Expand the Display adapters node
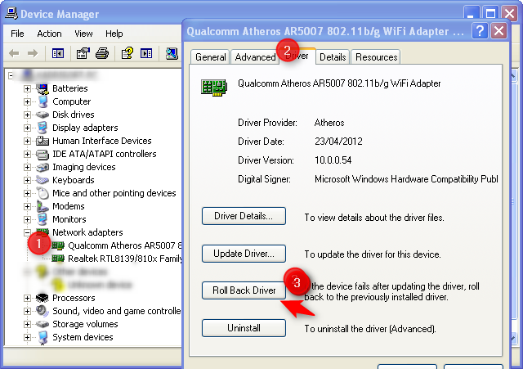The width and height of the screenshot is (523, 369). point(27,128)
